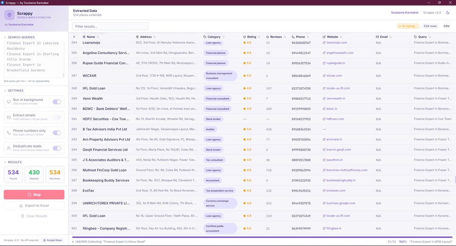Click the Currency exchange service category tag
The image size is (456, 246).
[x=220, y=203]
